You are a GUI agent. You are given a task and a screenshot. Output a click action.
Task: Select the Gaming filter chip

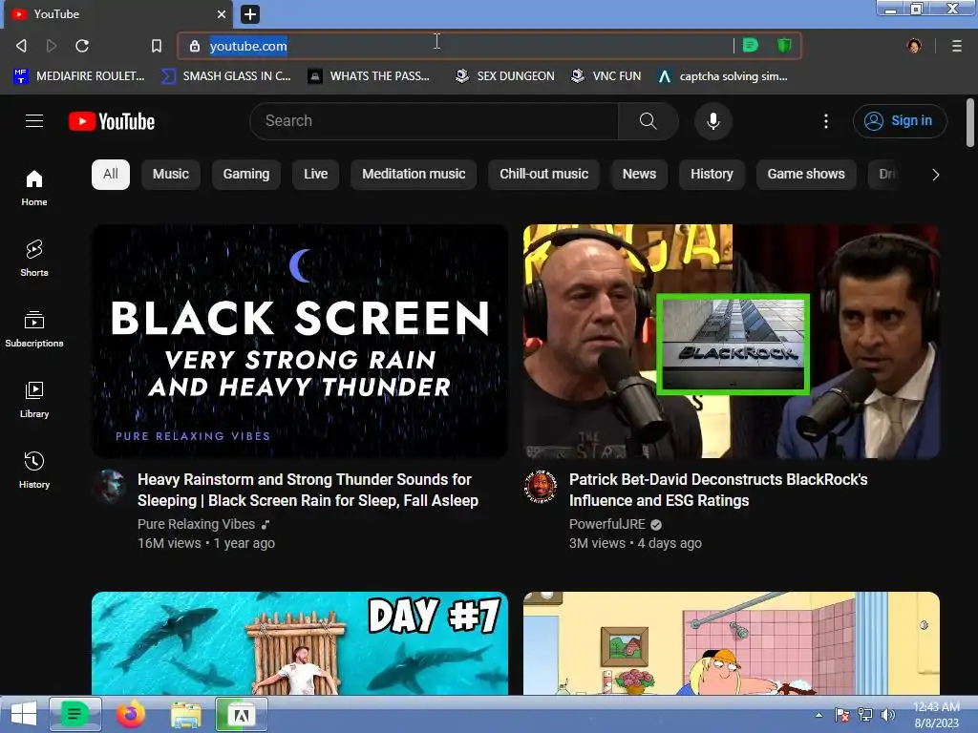246,175
